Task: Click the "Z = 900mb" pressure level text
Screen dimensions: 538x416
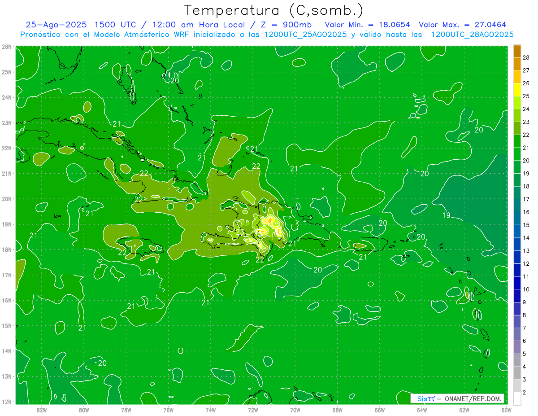Action: tap(286, 25)
